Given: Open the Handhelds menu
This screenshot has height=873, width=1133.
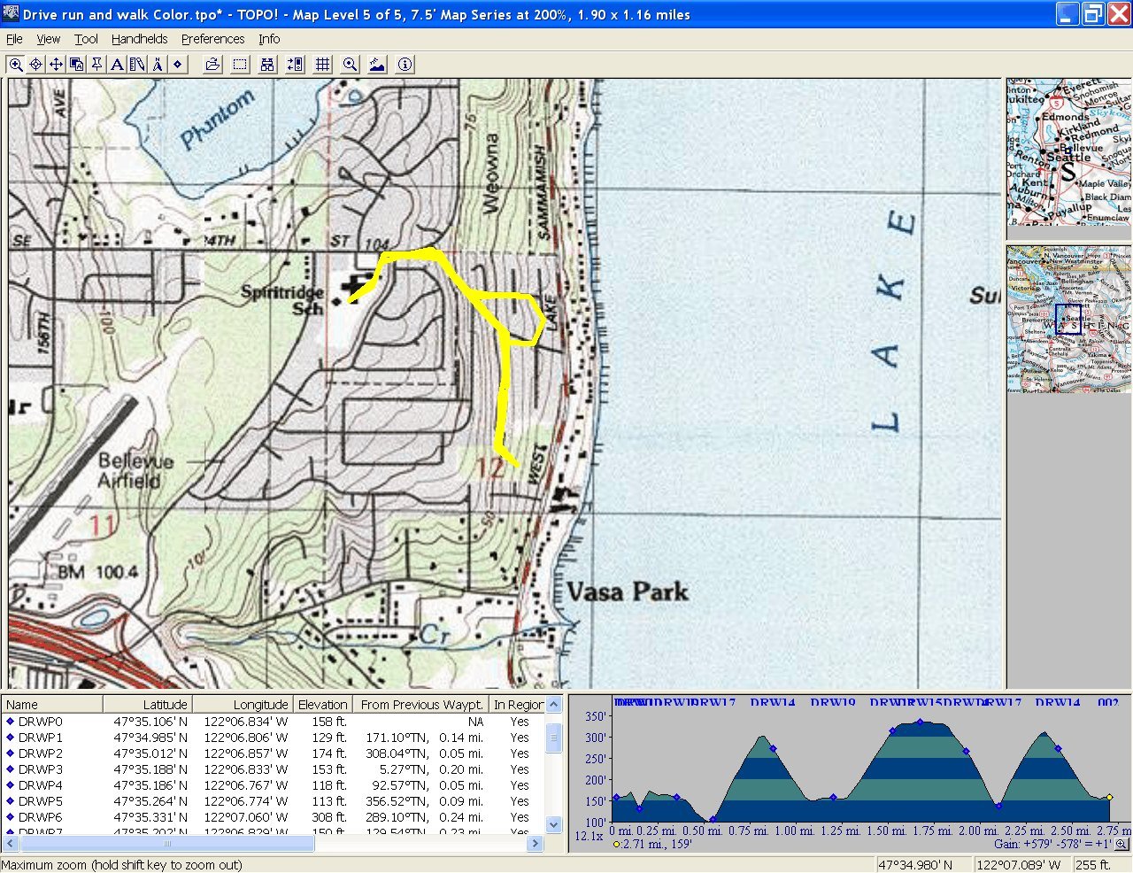Looking at the screenshot, I should coord(139,39).
